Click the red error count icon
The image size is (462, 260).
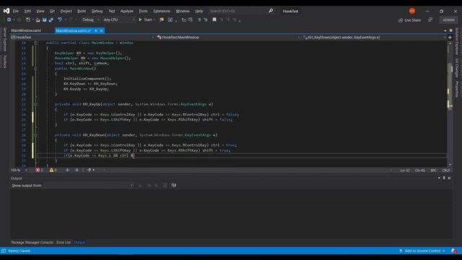[38, 170]
